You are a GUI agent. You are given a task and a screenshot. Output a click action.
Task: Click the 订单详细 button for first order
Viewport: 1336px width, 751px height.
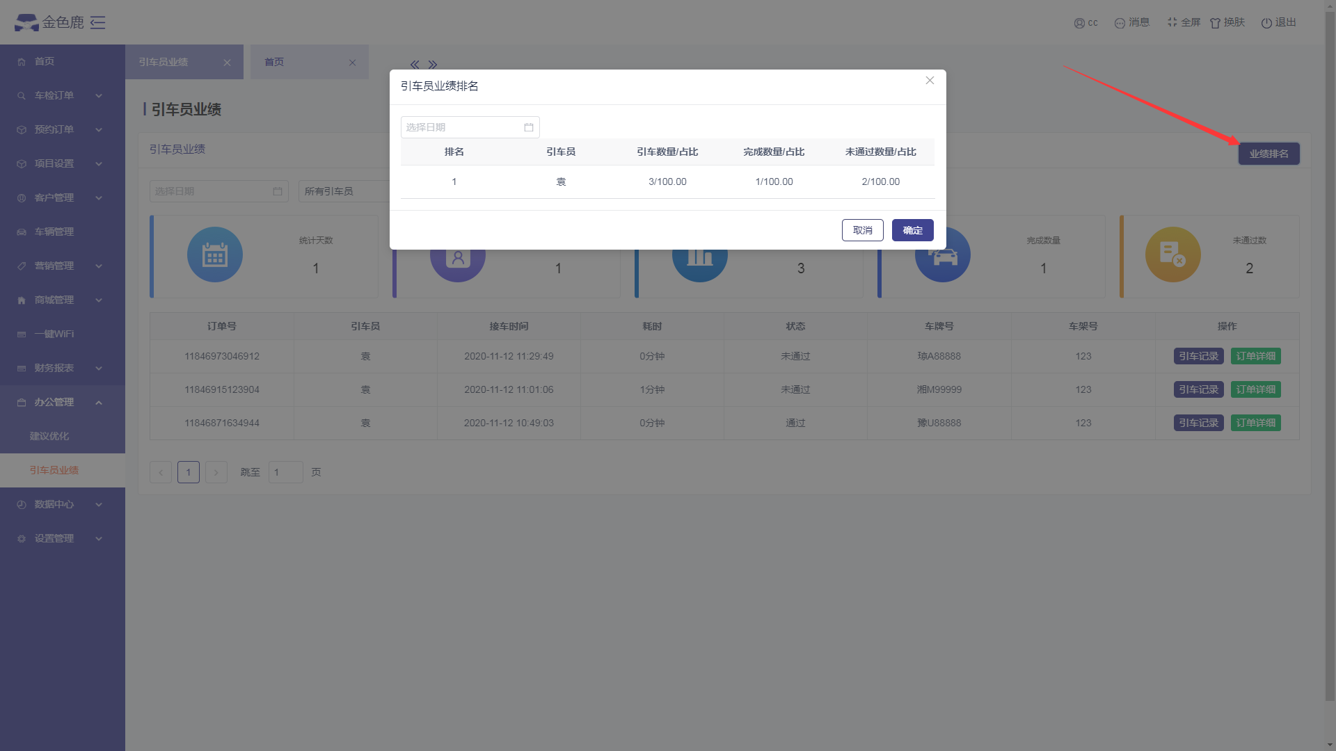click(1255, 356)
